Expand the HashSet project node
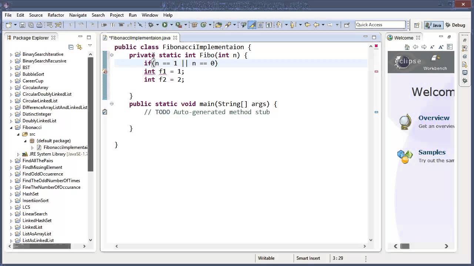Viewport: 474px width, 266px height. 11,194
